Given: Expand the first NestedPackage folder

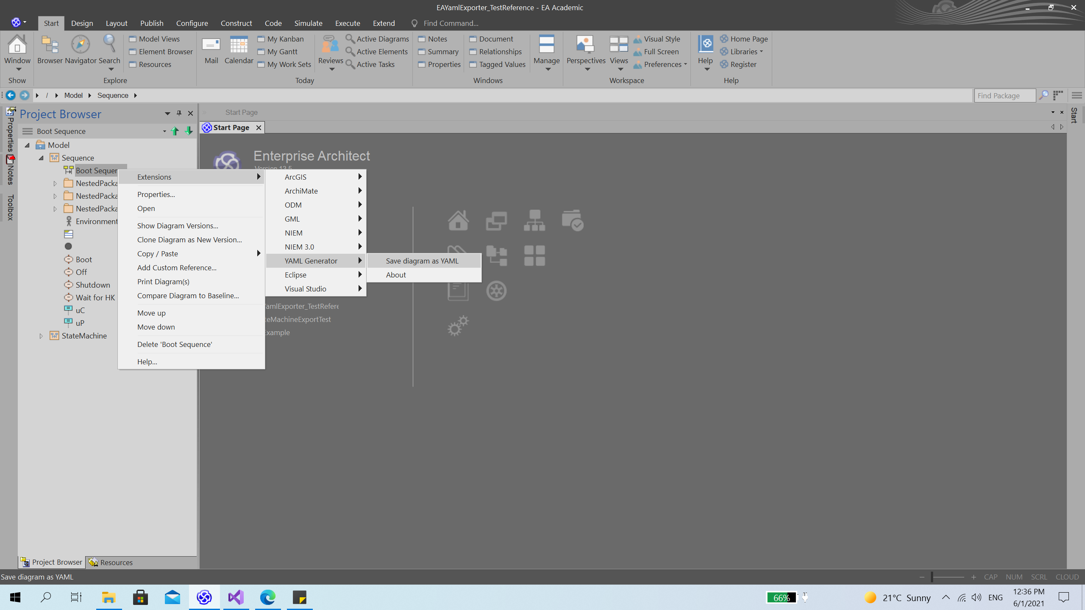Looking at the screenshot, I should pos(55,183).
